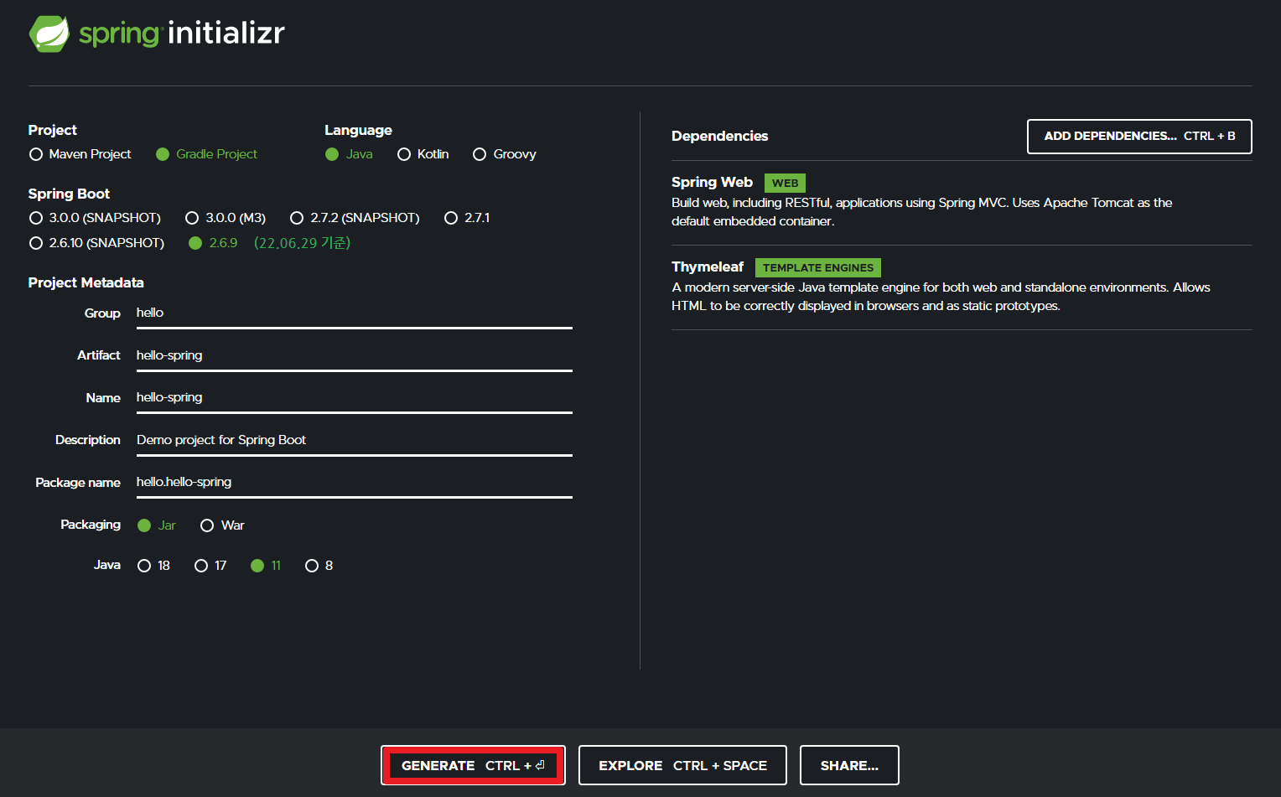Click the Spring Web dependency entry

[x=962, y=202]
